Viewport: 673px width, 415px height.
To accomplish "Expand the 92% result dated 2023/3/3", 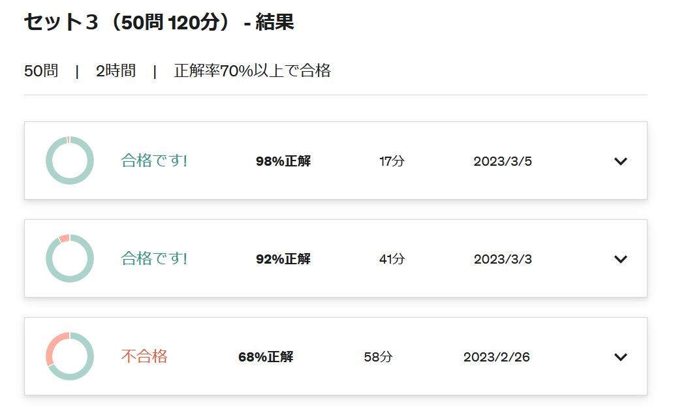I will coord(621,259).
